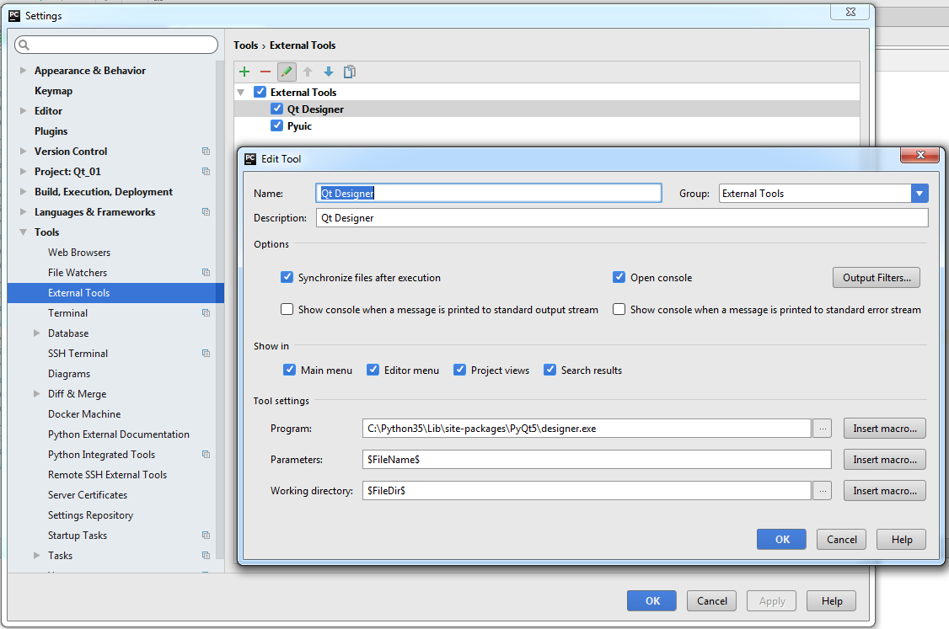Open Web Browsers settings
This screenshot has width=949, height=629.
click(x=79, y=253)
